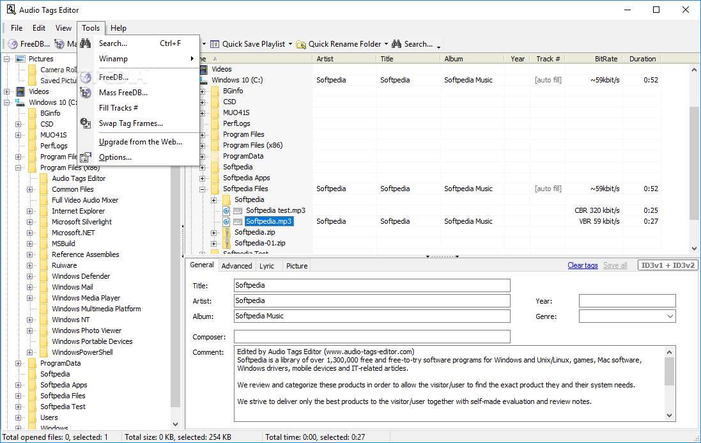
Task: Select Upgrade from the Web... entry
Action: (139, 142)
